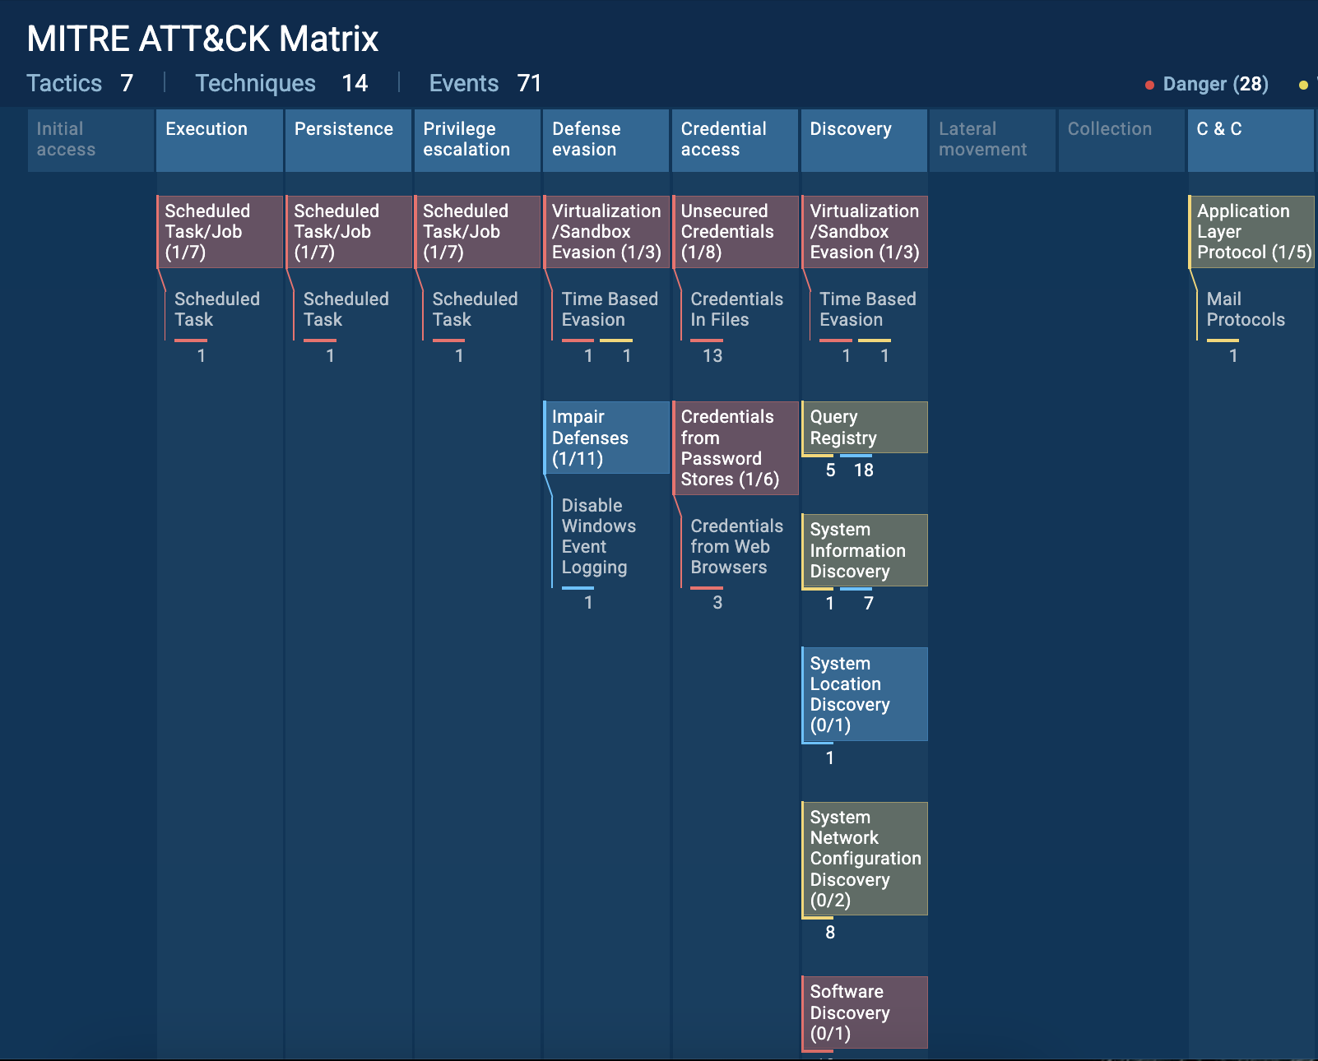
Task: Open Scheduled Task/Job card under Execution
Action: coord(220,232)
